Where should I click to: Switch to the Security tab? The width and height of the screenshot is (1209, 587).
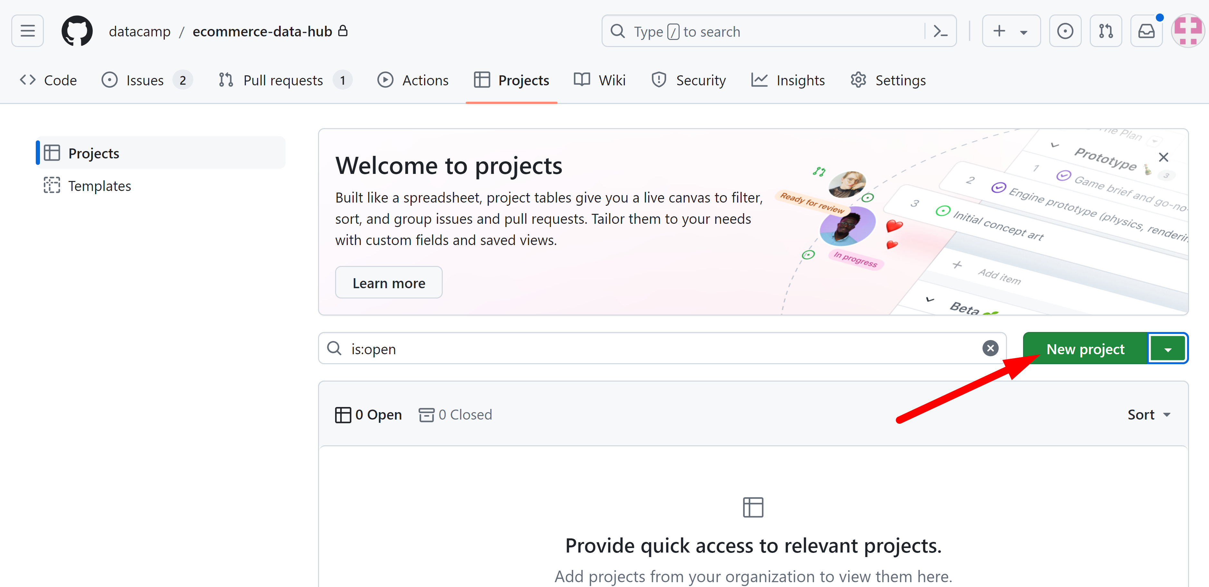click(x=689, y=80)
